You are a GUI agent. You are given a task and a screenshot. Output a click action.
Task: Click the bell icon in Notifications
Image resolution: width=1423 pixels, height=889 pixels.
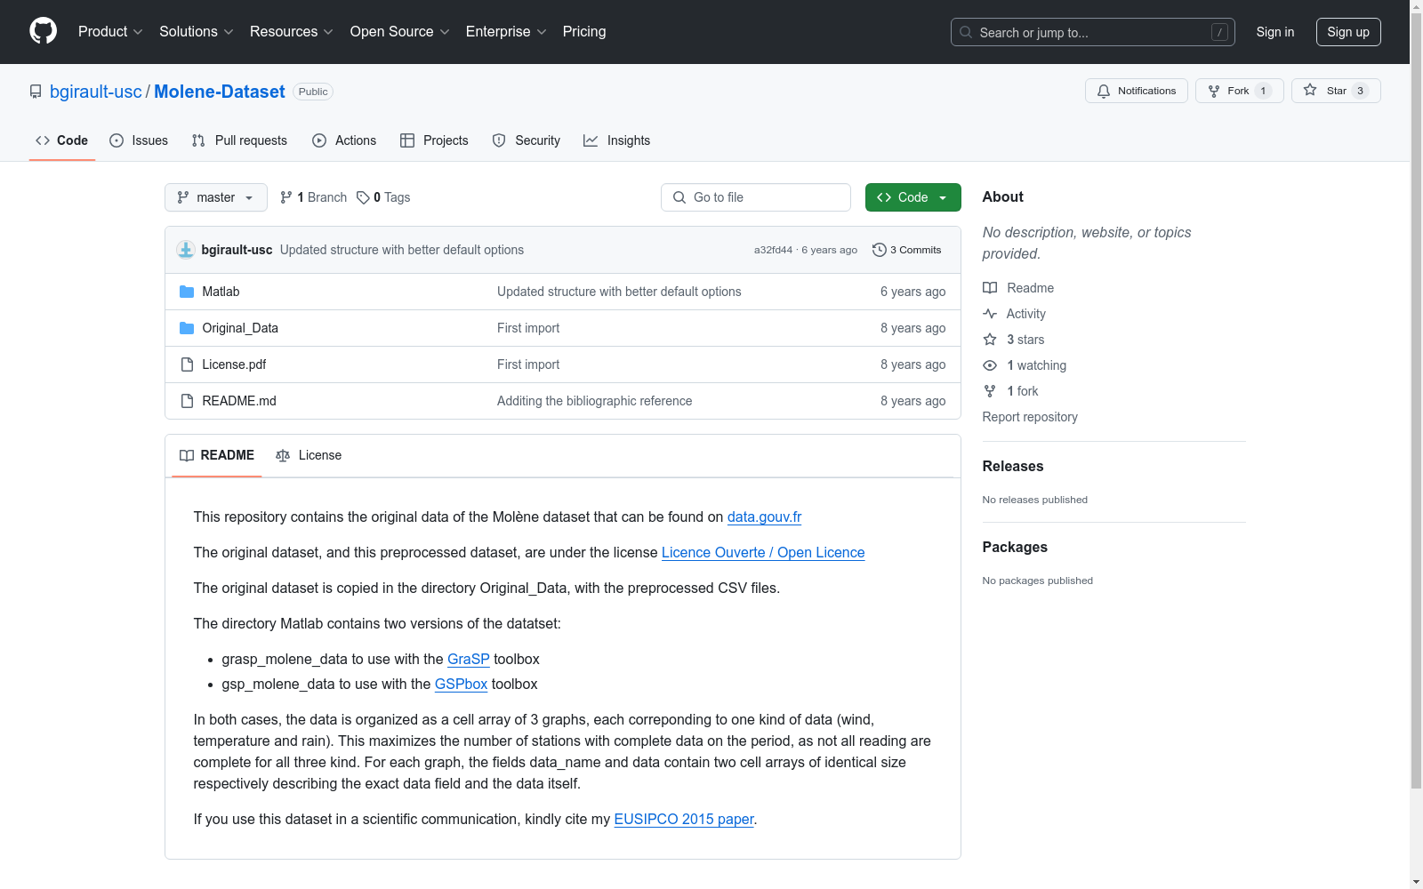pyautogui.click(x=1104, y=91)
